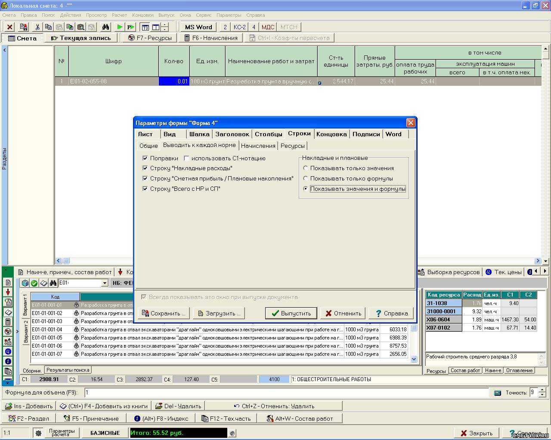
Task: Click the blue cube icon above code list
Action: [x=25, y=283]
